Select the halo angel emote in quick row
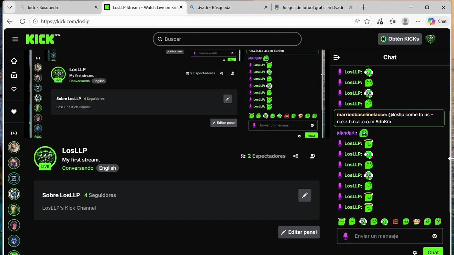Image resolution: width=454 pixels, height=255 pixels. [342, 221]
